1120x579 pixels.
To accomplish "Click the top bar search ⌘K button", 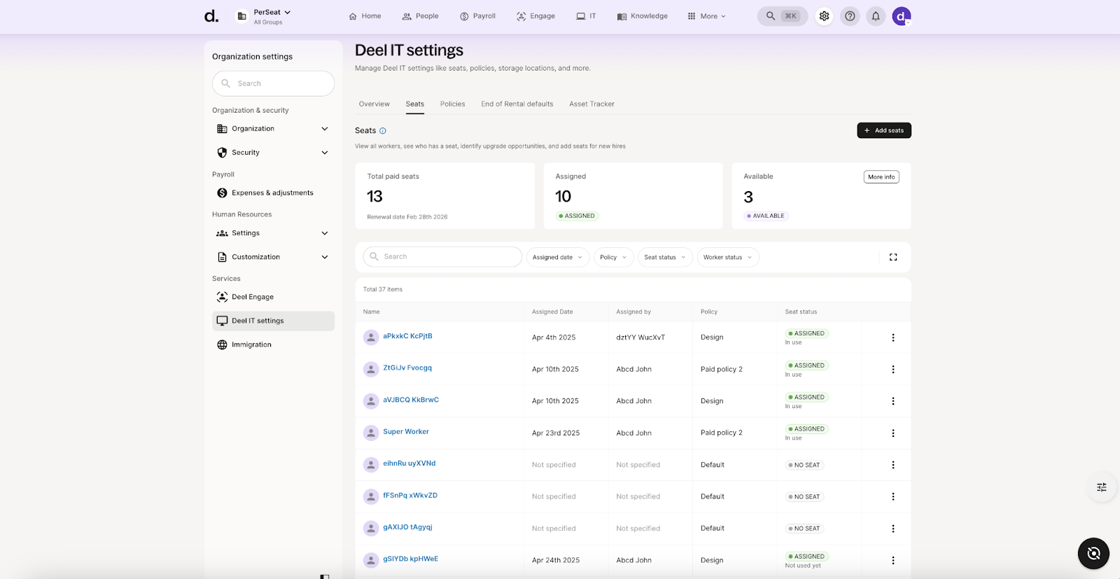I will 783,16.
